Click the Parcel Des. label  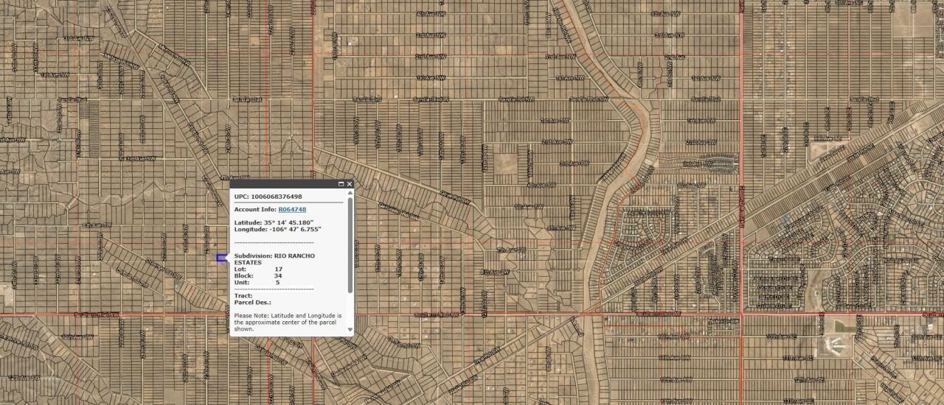point(252,303)
